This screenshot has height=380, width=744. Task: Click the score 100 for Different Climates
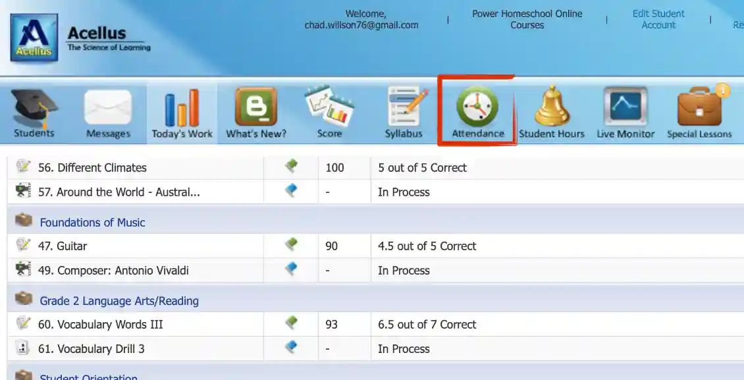334,167
